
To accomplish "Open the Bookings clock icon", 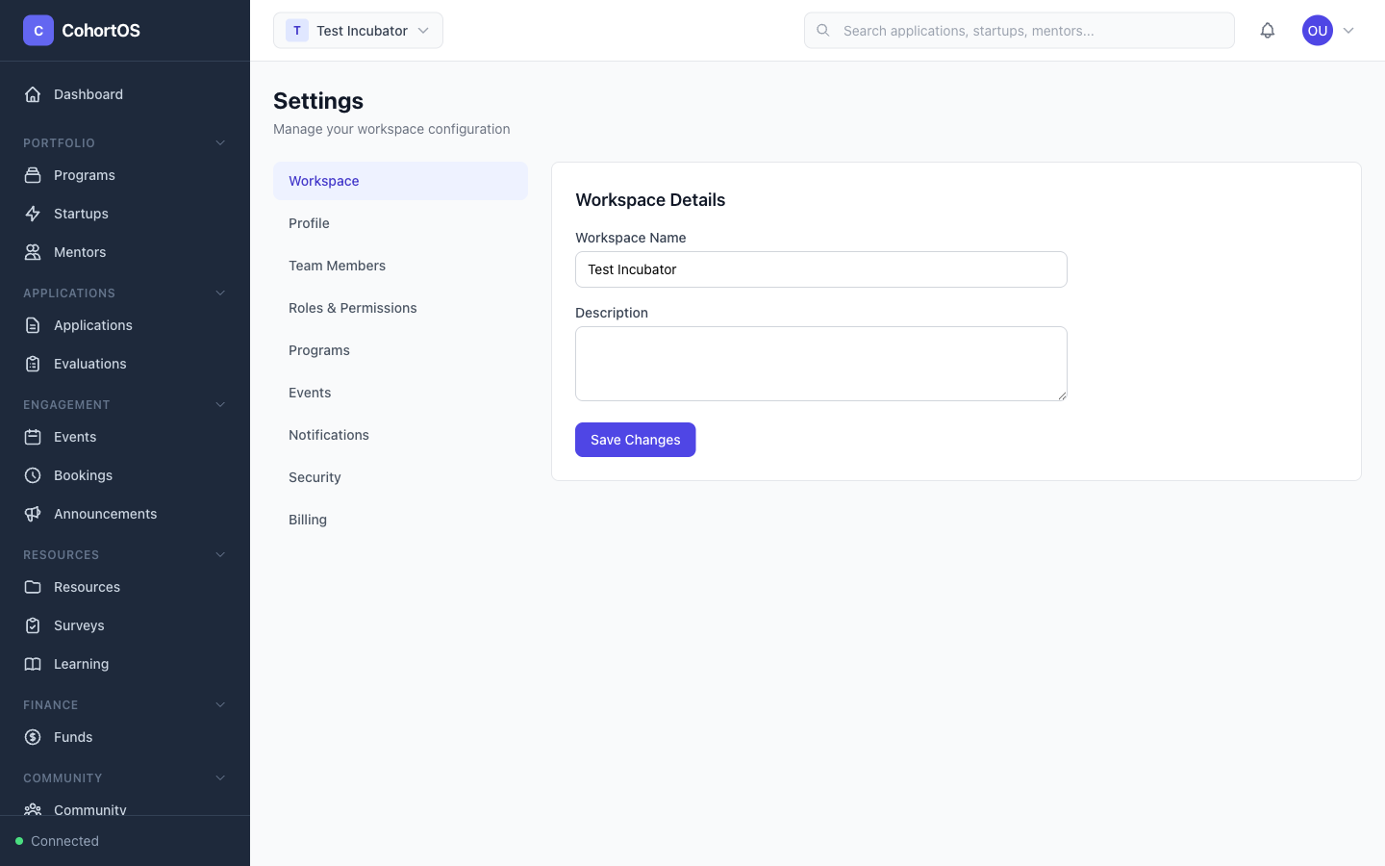I will 33,475.
